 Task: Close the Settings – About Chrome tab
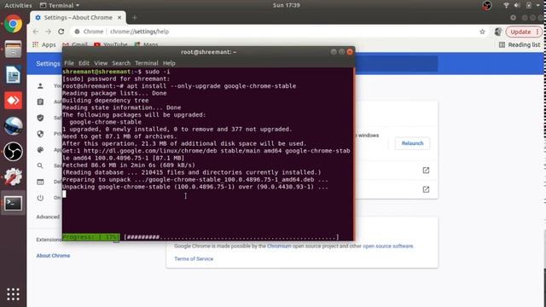click(x=119, y=17)
